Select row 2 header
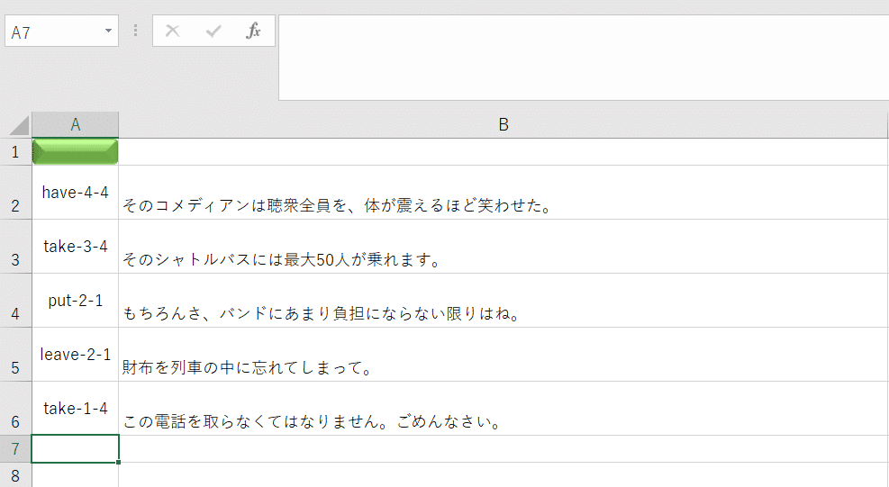889x487 pixels. tap(15, 193)
